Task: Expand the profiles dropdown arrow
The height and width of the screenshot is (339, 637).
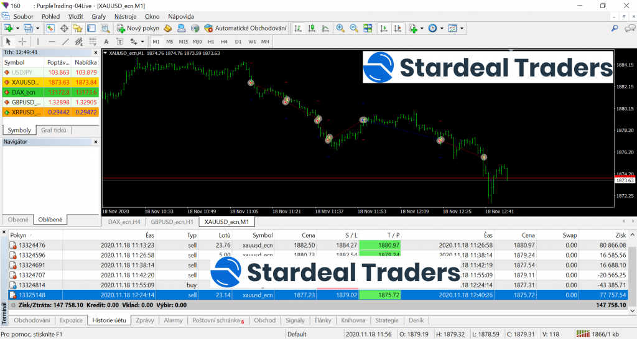Action: (x=37, y=29)
